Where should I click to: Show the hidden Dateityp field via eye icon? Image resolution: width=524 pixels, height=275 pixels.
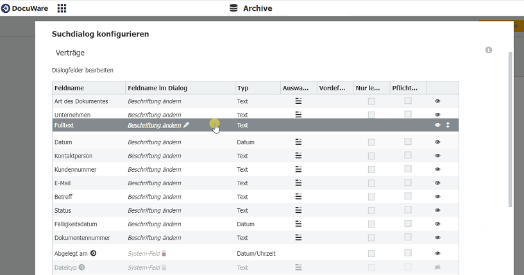[437, 267]
